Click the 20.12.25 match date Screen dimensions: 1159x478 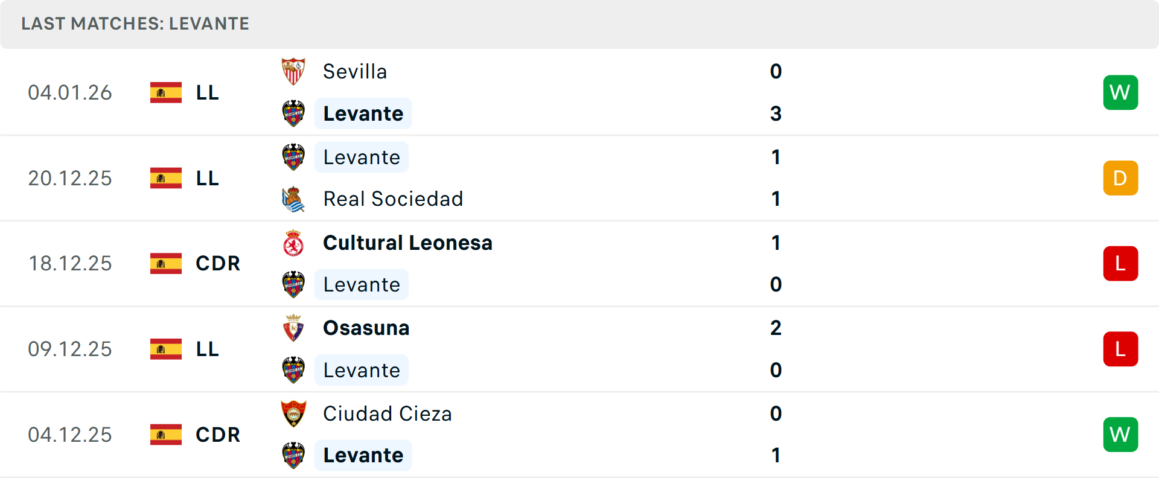tap(70, 179)
